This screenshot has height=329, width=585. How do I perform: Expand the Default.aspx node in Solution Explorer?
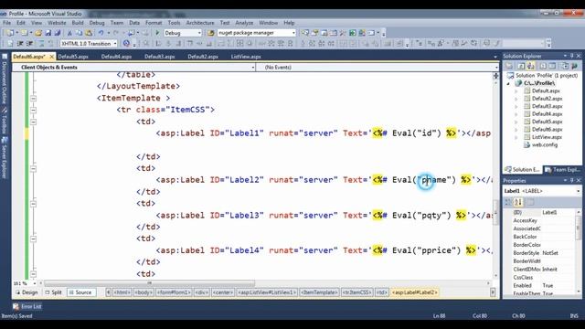tap(516, 91)
